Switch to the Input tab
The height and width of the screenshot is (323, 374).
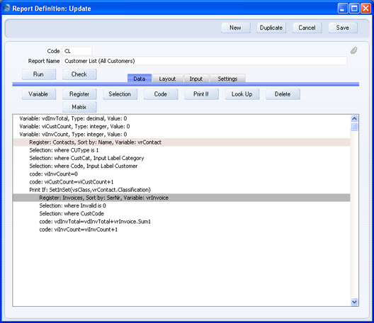(196, 79)
